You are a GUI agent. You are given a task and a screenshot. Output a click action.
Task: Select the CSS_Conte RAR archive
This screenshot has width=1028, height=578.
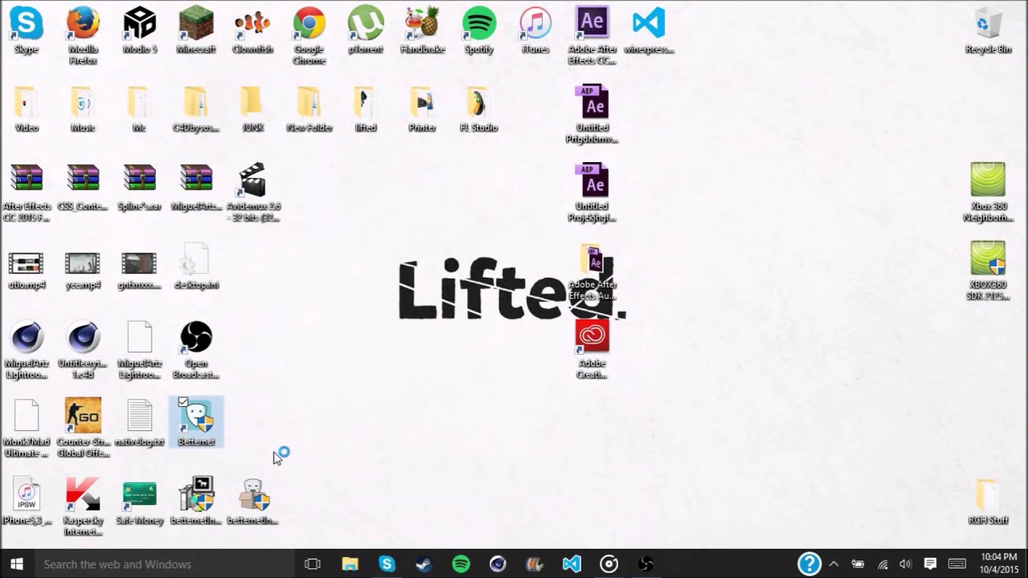(x=83, y=188)
